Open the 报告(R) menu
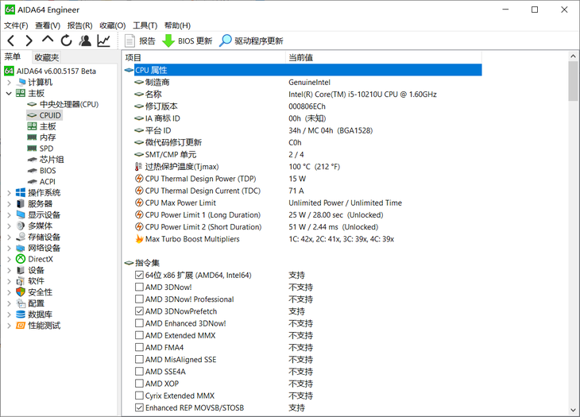Image resolution: width=580 pixels, height=417 pixels. click(80, 25)
